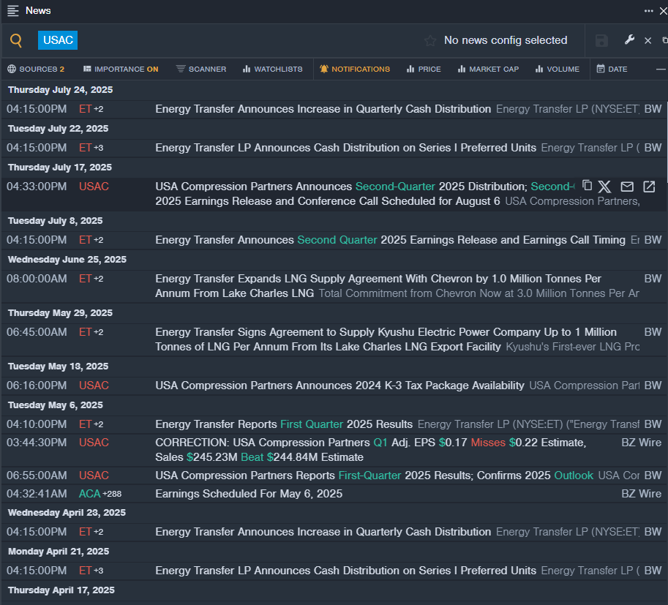Click BZ Wire source on CORRECTION row

tap(641, 443)
